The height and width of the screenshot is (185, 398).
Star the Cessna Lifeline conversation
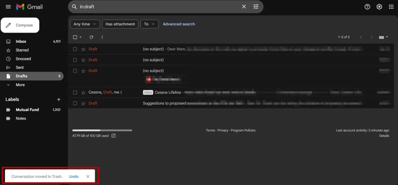coord(83,93)
